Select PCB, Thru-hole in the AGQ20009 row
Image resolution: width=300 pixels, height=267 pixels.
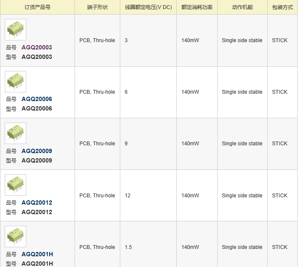tap(97, 144)
